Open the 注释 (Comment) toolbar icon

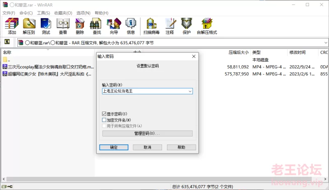[x=170, y=26]
